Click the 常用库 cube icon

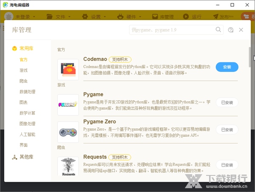(x=14, y=48)
